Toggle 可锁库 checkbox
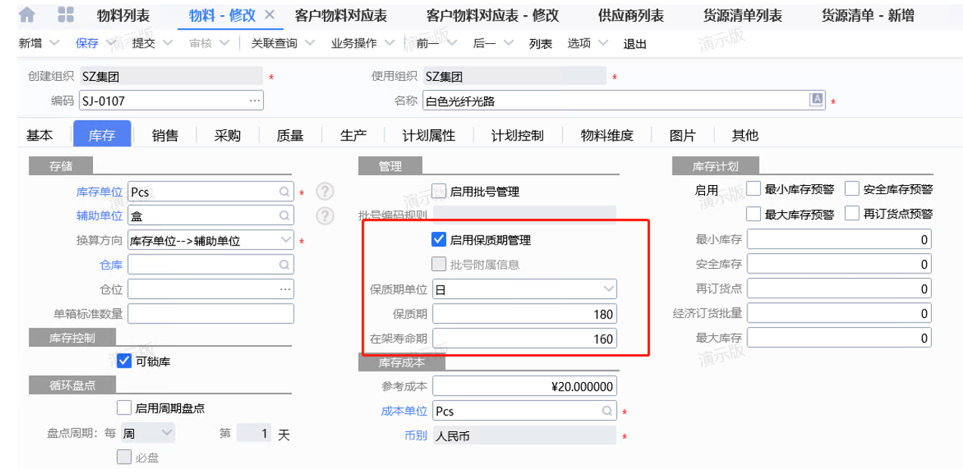The image size is (963, 469). 125,361
